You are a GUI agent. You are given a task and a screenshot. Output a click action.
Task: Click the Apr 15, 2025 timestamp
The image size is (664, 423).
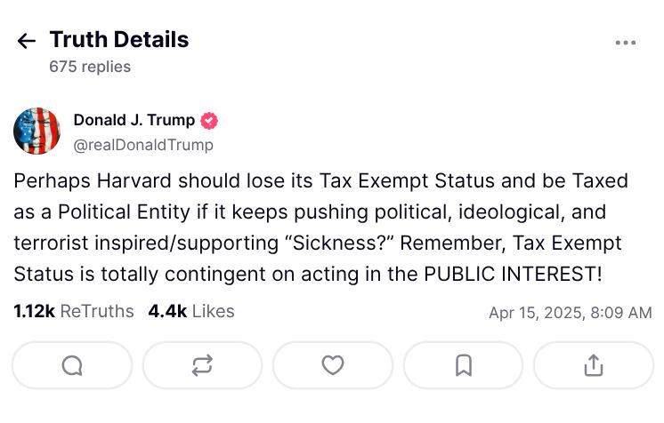(570, 313)
